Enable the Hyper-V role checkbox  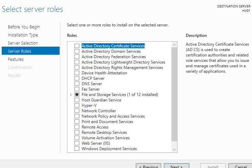[77, 105]
